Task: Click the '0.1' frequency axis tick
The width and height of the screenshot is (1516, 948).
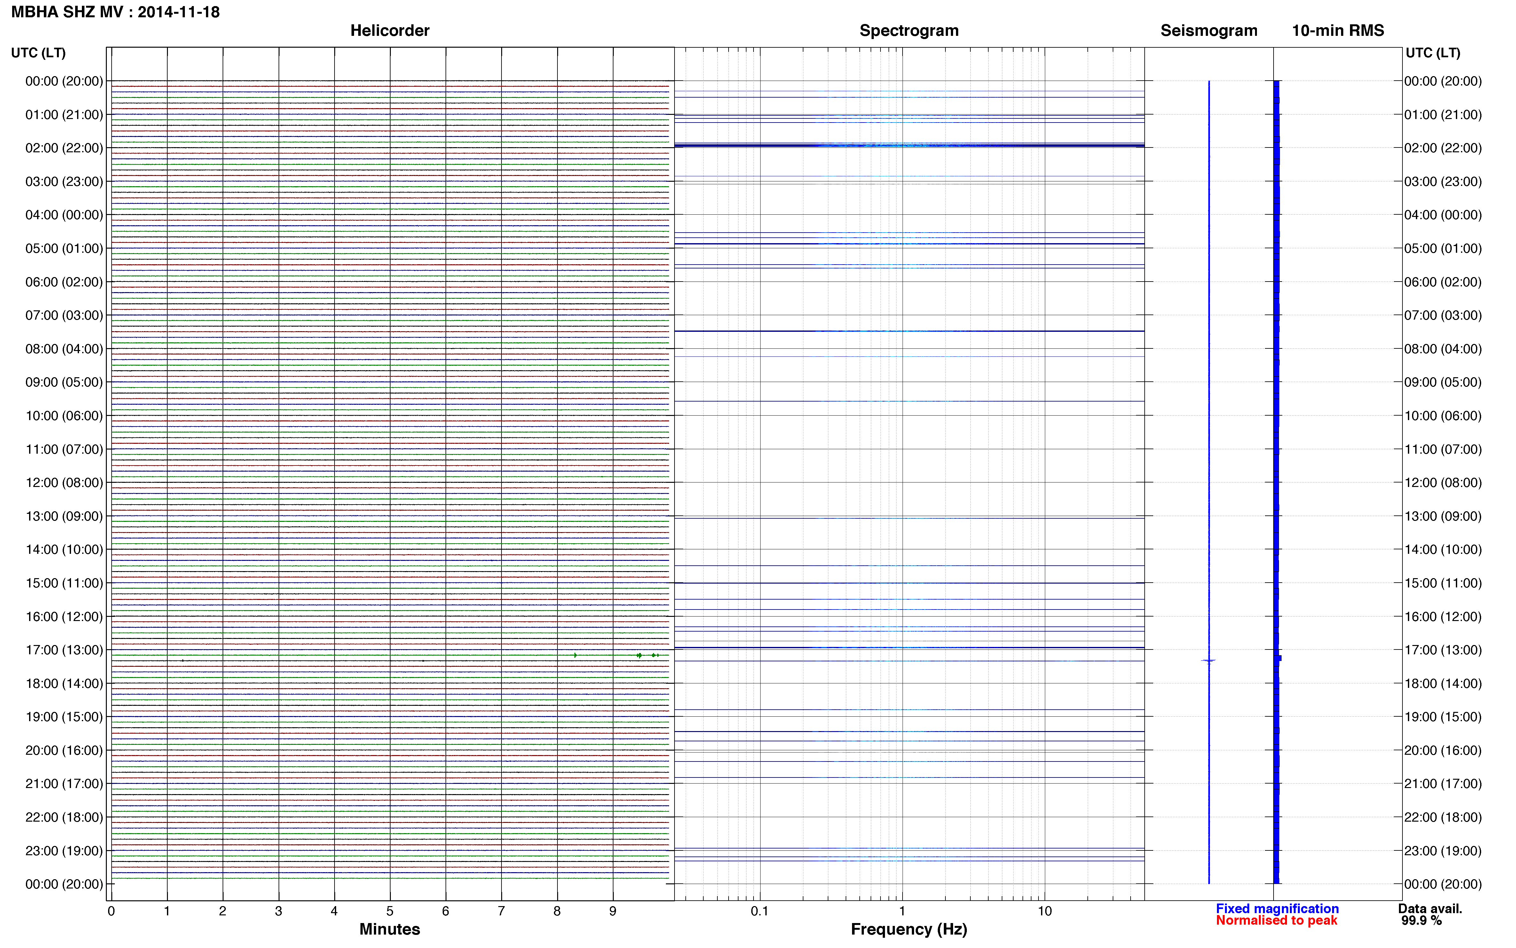Action: [x=760, y=911]
